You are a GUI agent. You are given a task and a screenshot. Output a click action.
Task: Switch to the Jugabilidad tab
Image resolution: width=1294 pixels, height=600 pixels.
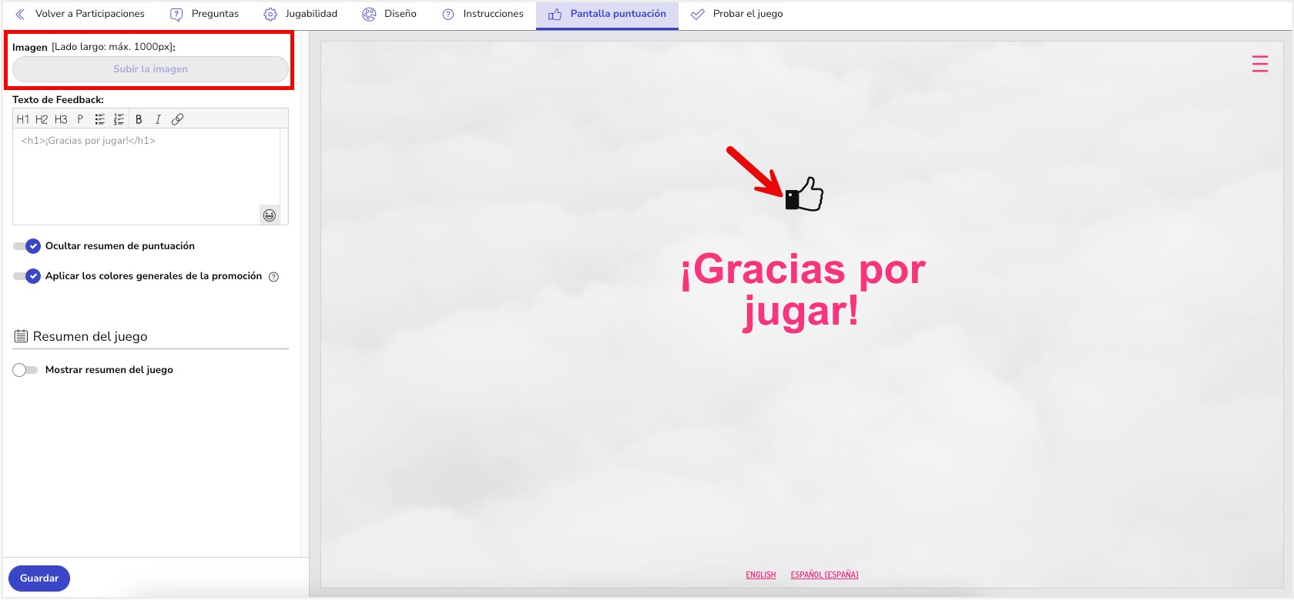[301, 14]
